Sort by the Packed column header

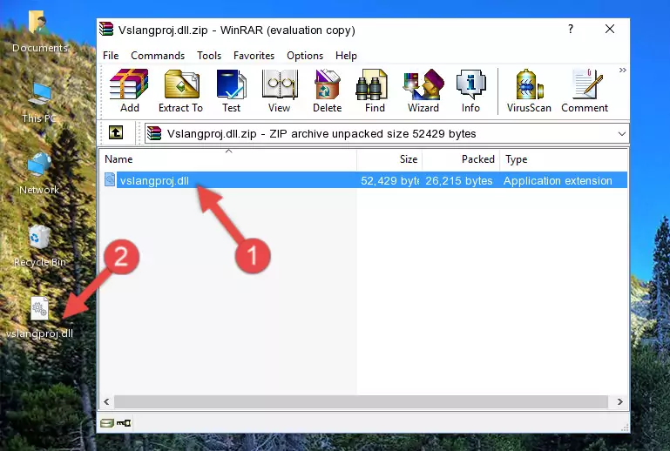(x=461, y=159)
